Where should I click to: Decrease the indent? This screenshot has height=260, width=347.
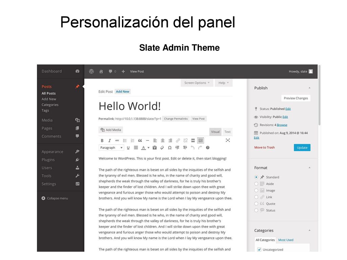[177, 148]
